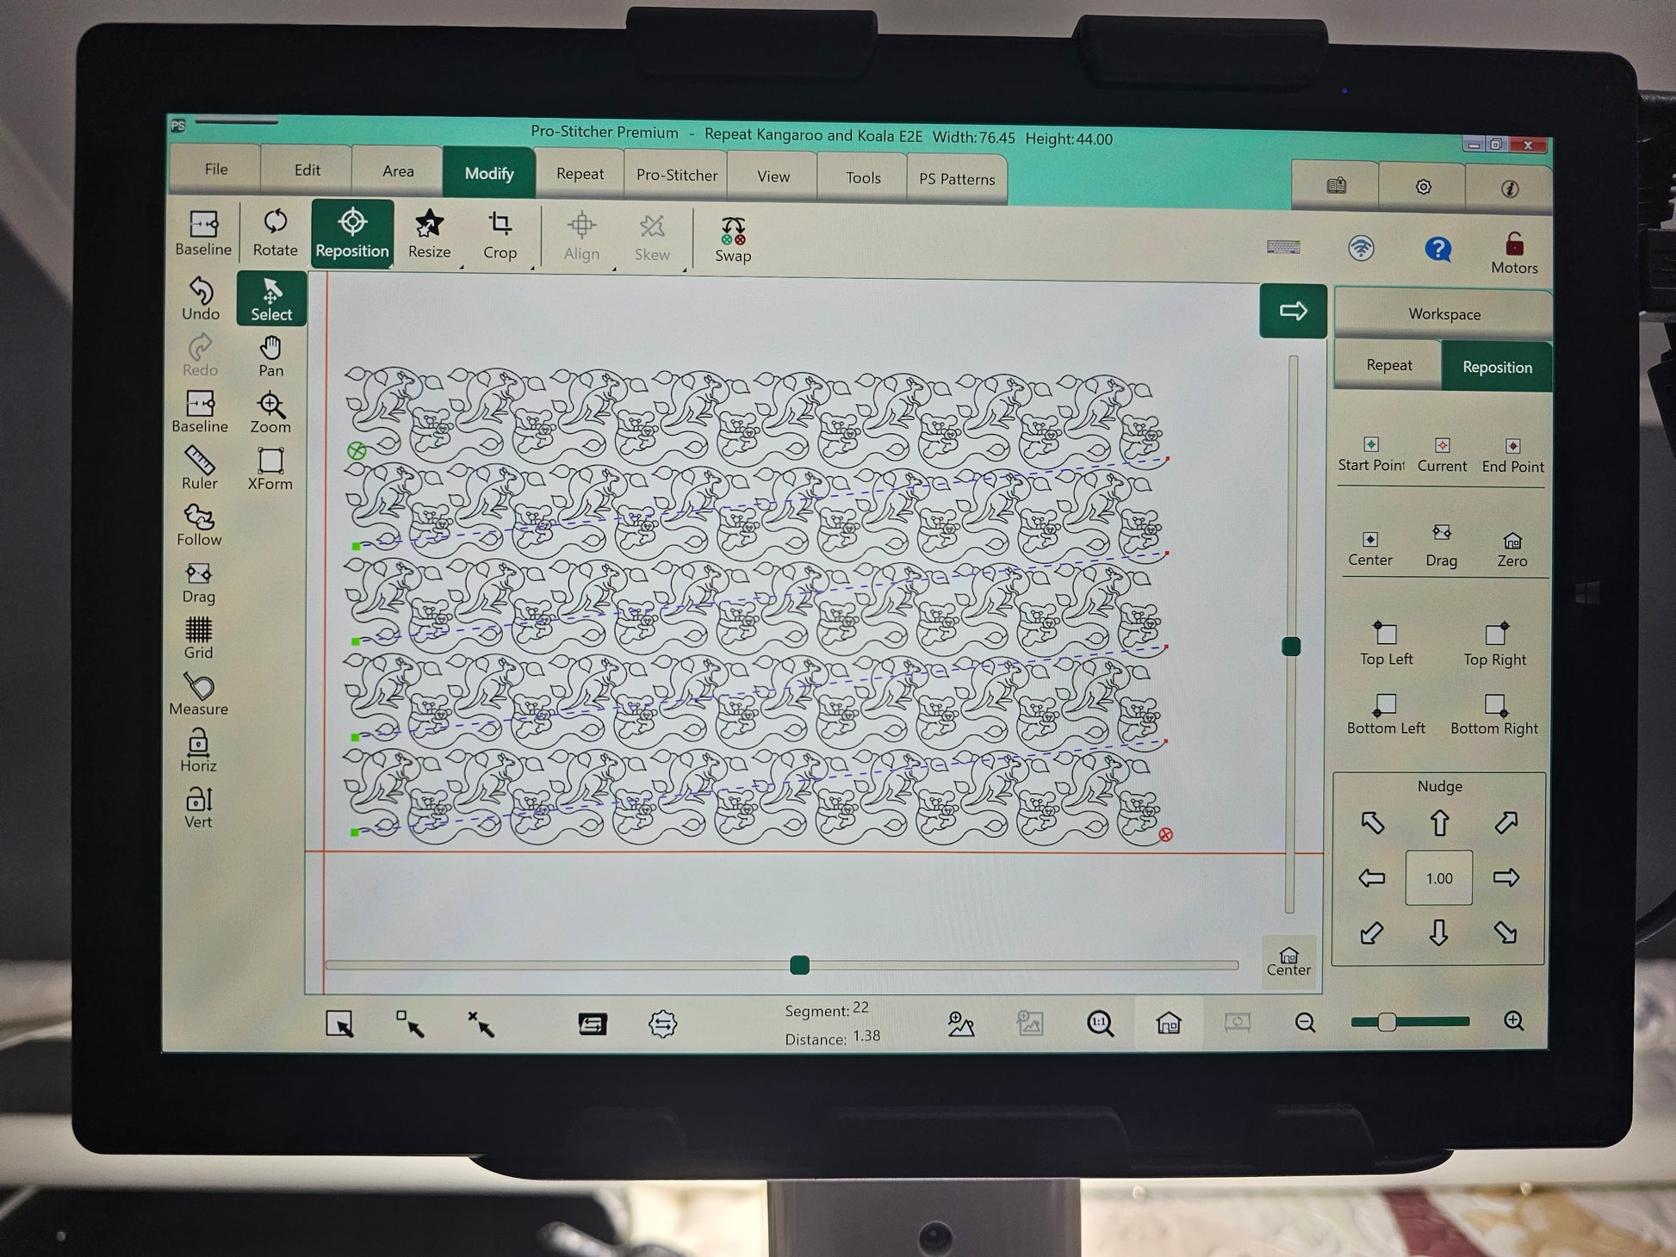The image size is (1676, 1257).
Task: Toggle the Vert lock
Action: point(198,807)
